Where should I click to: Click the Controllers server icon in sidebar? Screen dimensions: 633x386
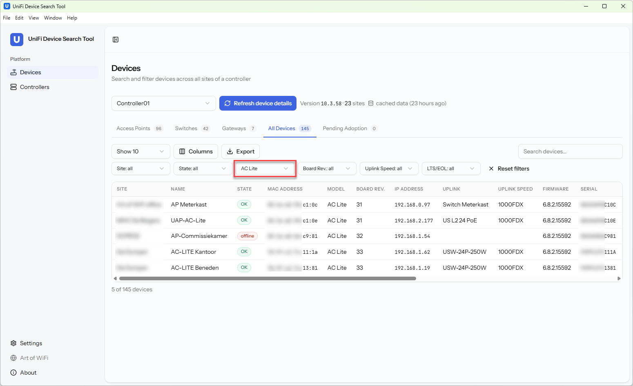(13, 87)
